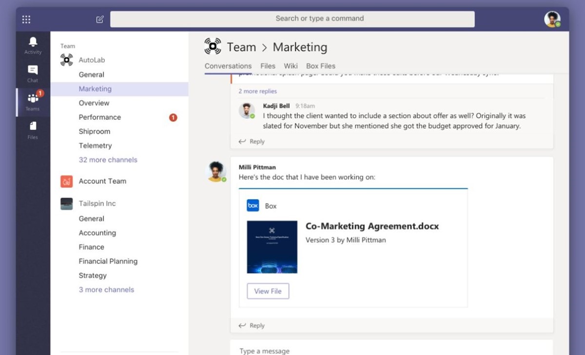Screen dimensions: 585x355
Task: Click the app launcher grid icon
Action: tap(26, 19)
